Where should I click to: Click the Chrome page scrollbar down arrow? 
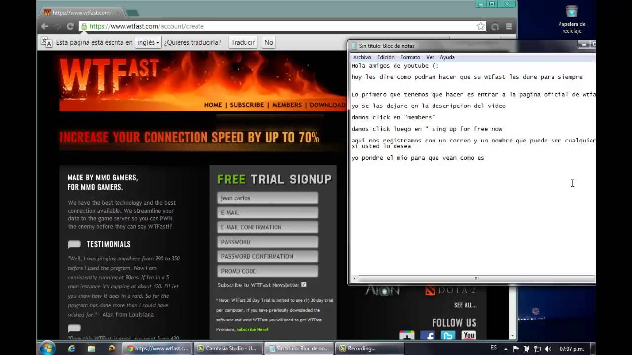(x=513, y=336)
